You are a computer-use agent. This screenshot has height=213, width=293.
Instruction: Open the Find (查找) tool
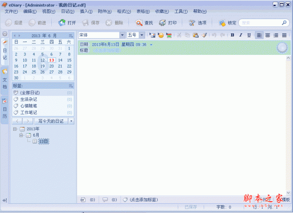[144, 23]
